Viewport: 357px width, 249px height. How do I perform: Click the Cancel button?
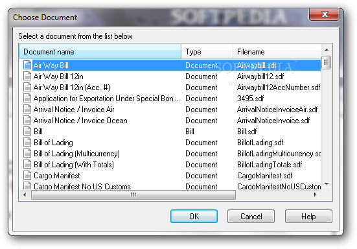[x=251, y=216]
